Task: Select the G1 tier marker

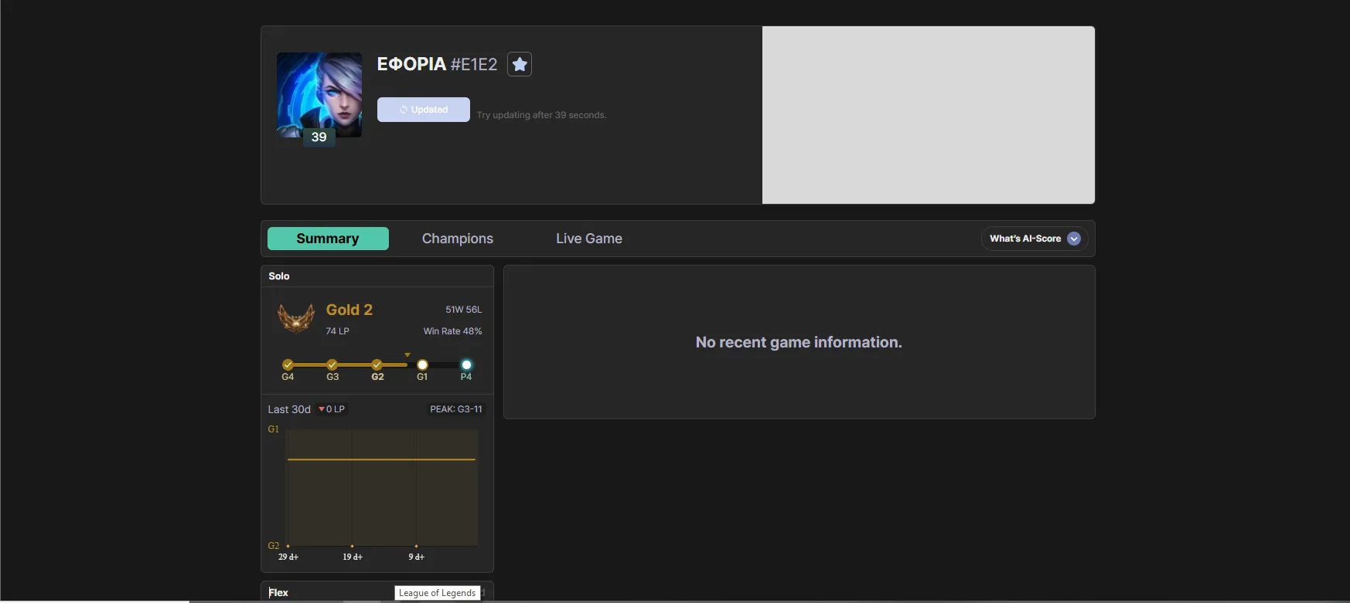Action: (422, 364)
